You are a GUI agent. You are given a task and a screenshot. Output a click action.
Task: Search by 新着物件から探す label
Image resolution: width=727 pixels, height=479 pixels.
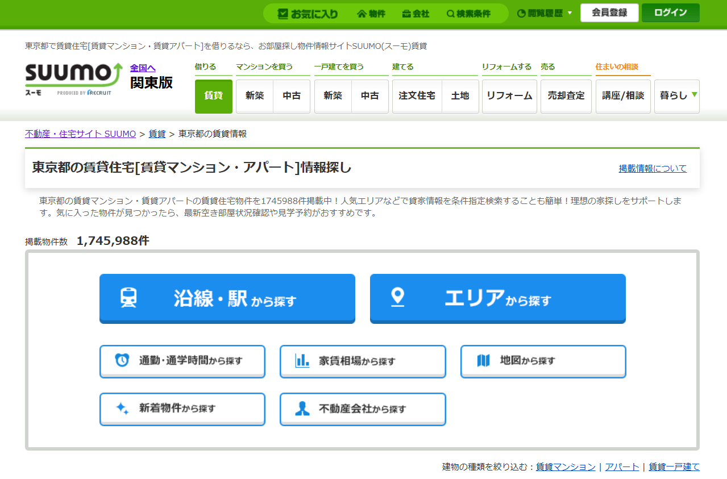[177, 409]
